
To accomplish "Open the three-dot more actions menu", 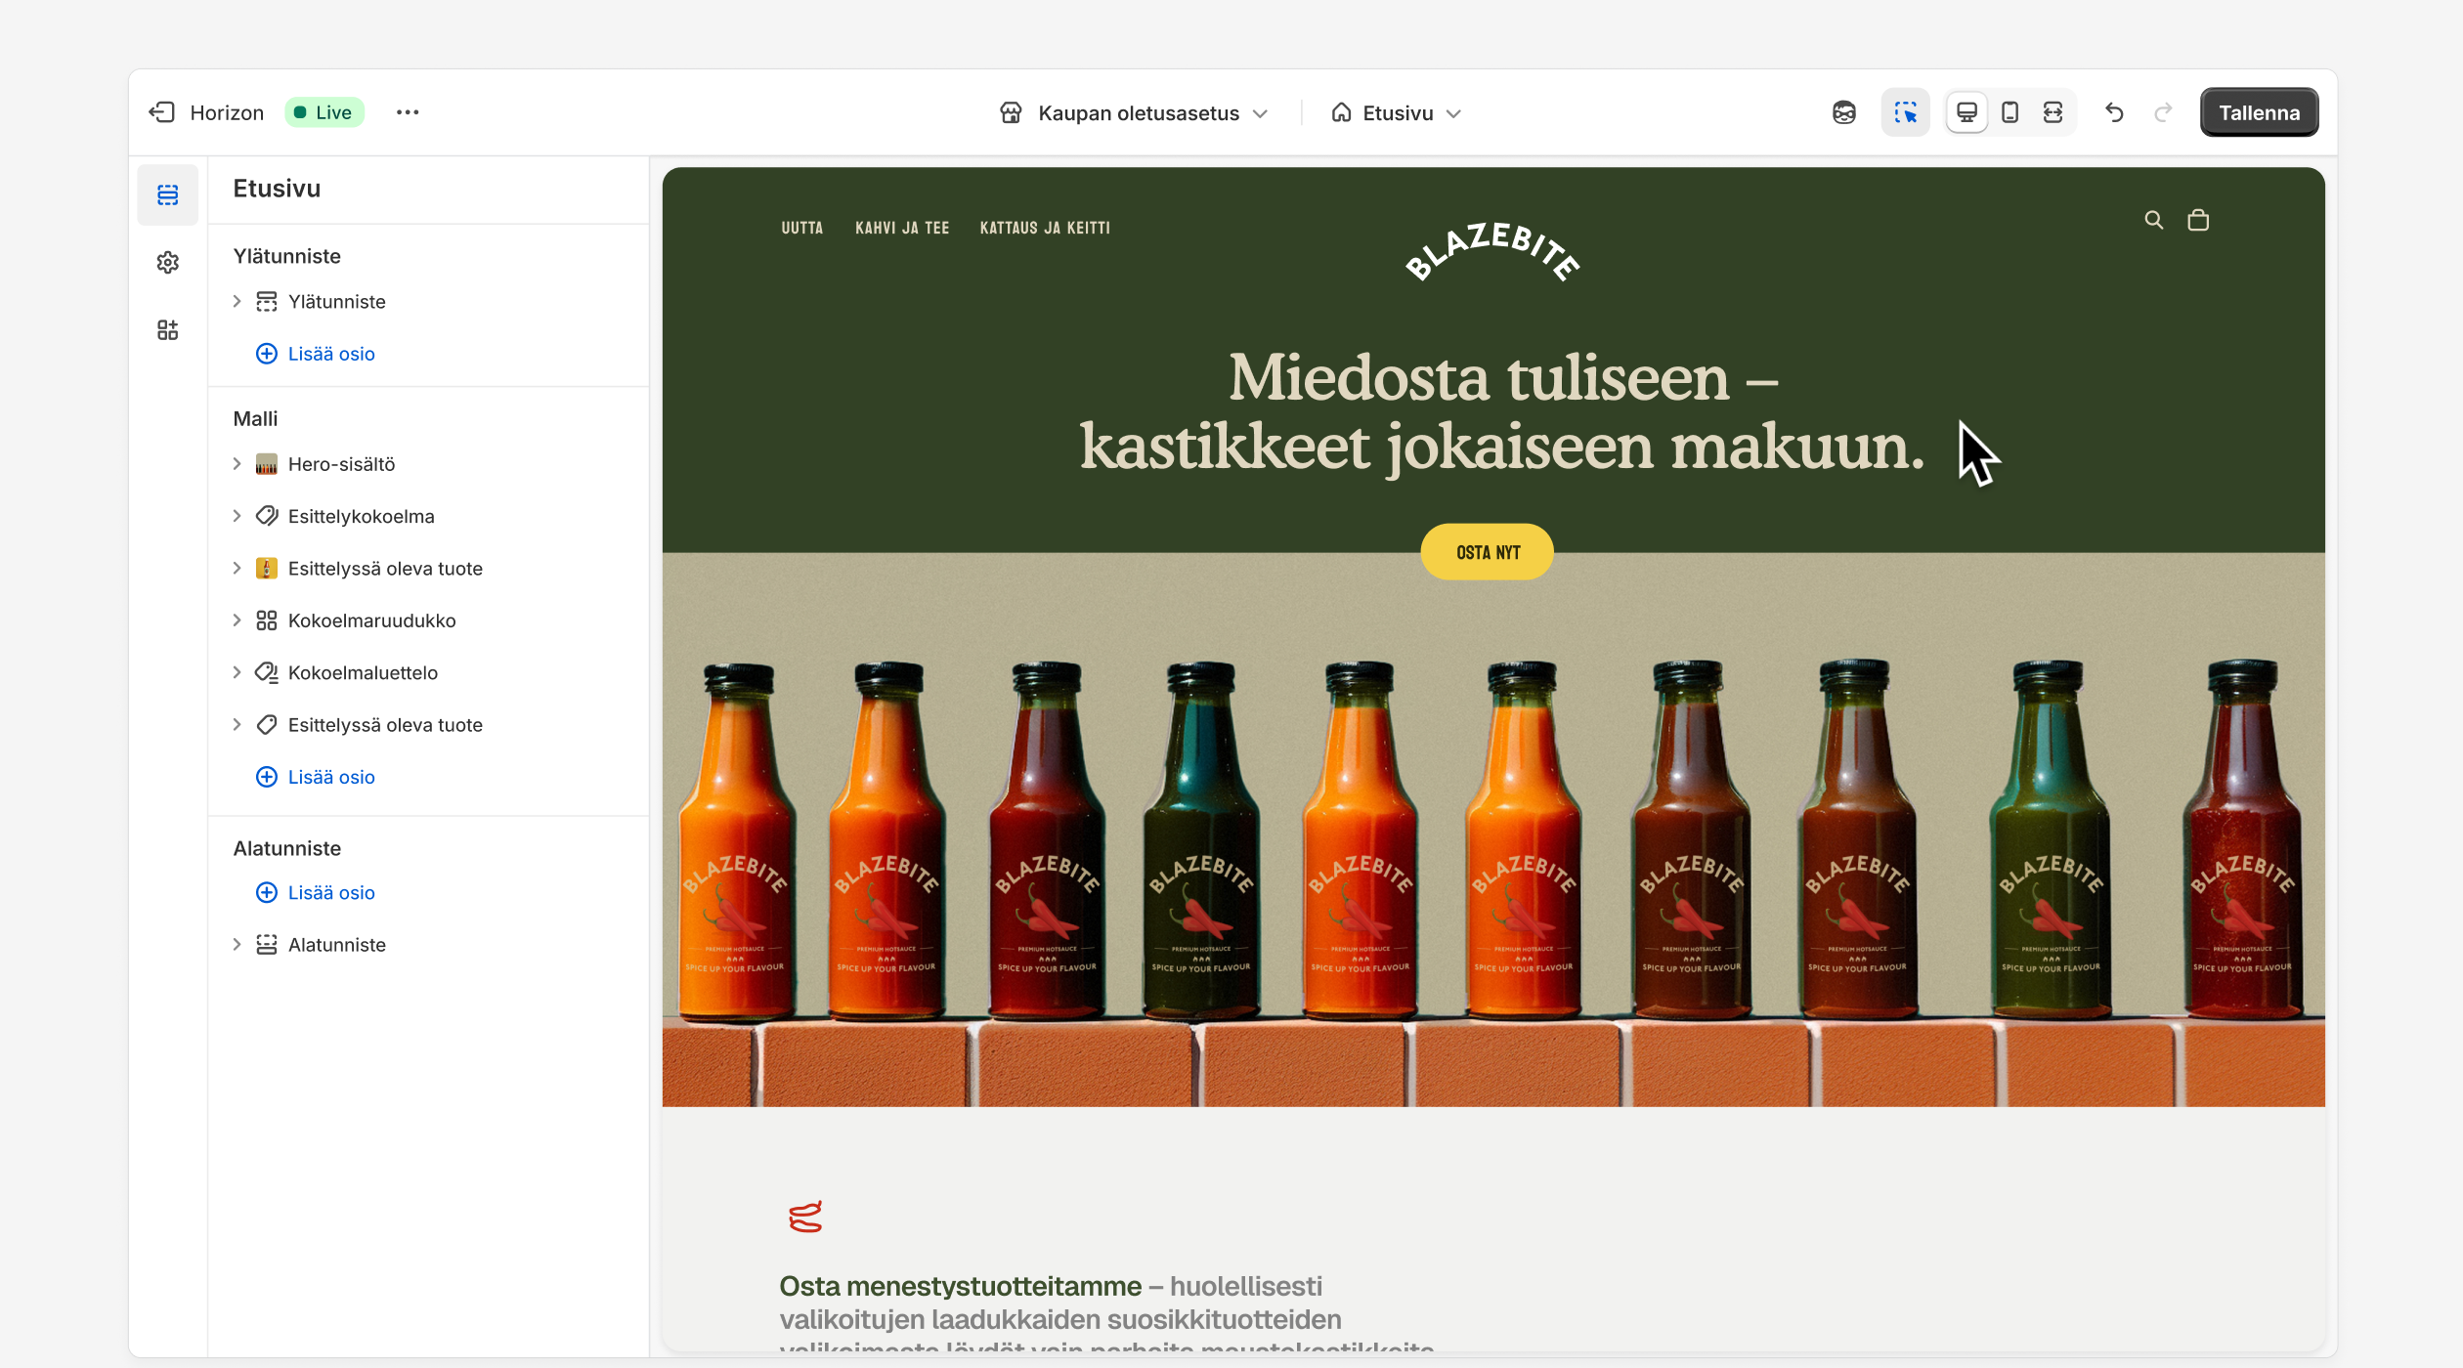I will pyautogui.click(x=408, y=112).
